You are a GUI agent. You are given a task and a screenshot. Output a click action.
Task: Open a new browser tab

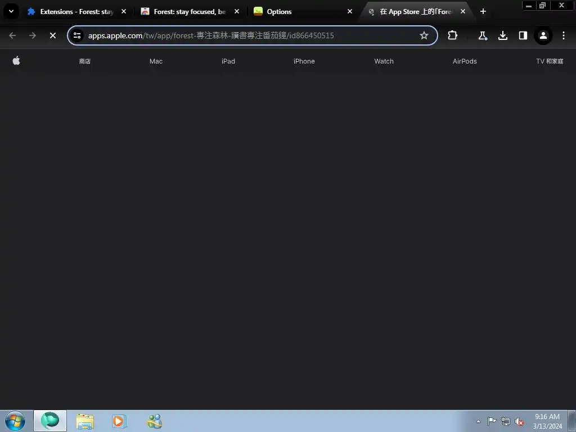(x=483, y=11)
